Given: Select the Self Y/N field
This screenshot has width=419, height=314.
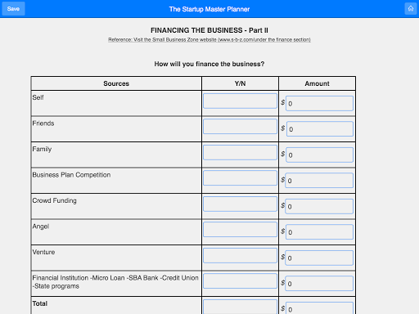Looking at the screenshot, I should pyautogui.click(x=240, y=101).
